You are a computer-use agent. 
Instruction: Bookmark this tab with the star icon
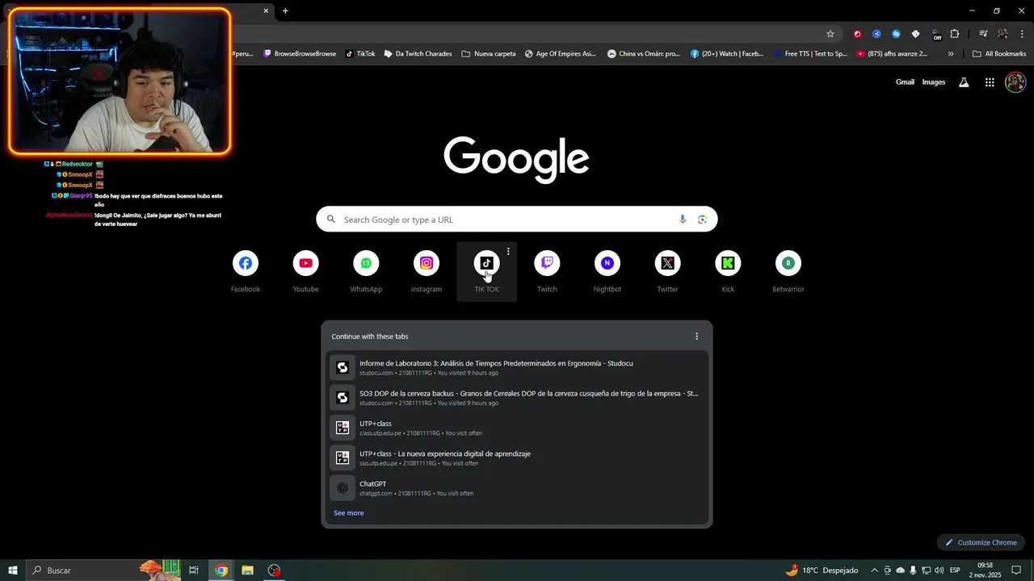(830, 34)
